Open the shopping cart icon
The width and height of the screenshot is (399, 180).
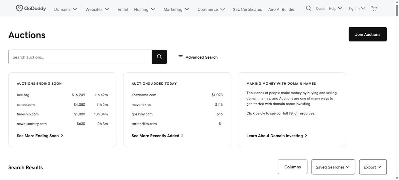374,8
